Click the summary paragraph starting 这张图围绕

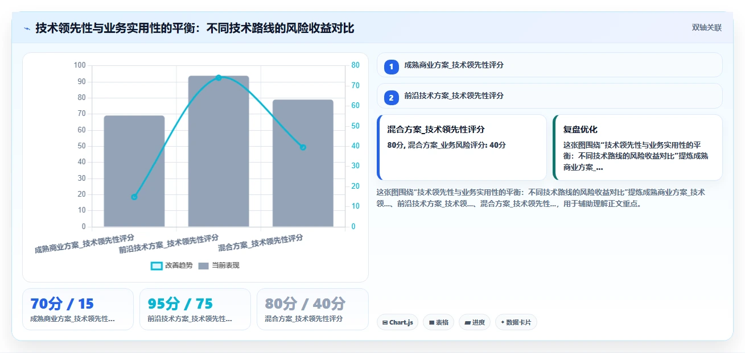541,198
